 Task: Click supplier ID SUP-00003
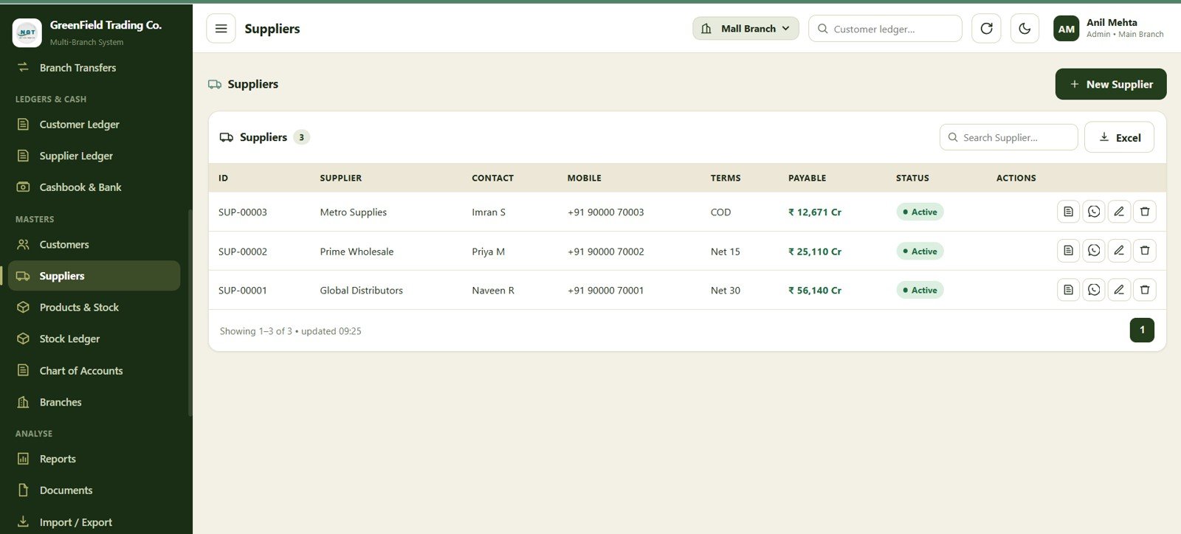click(243, 212)
